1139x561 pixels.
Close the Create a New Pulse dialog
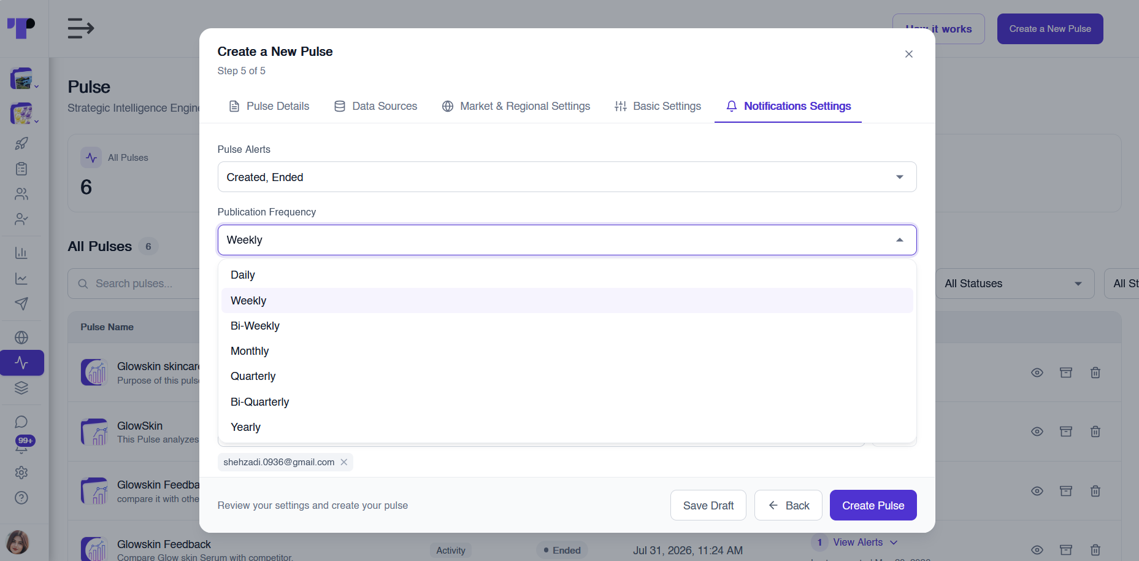[x=909, y=54]
